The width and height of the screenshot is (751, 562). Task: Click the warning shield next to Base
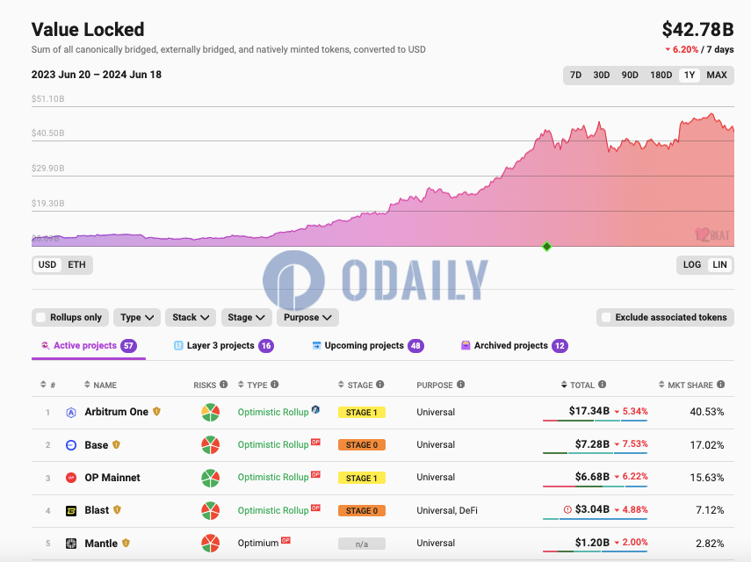point(116,444)
